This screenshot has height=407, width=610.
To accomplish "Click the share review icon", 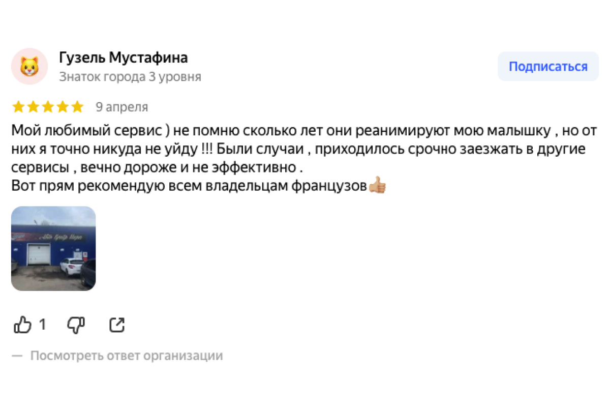I will tap(117, 325).
